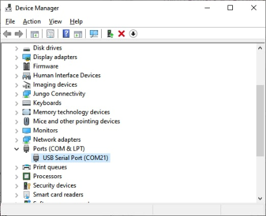266x216 pixels.
Task: Select the Smart card readers label
Action: tap(58, 195)
